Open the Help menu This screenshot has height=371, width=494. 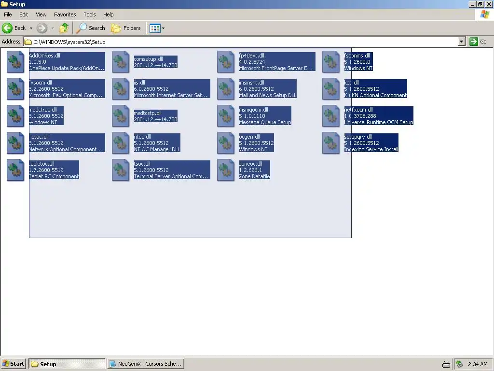coord(108,14)
